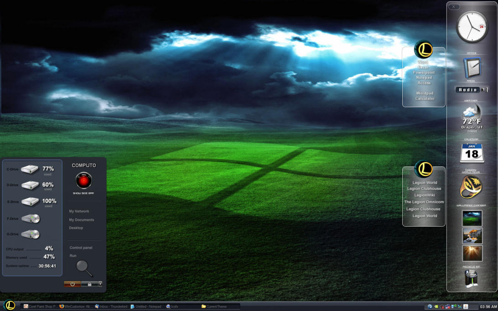This screenshot has width=498, height=311.
Task: Click the Run link in the Computo panel
Action: (73, 256)
